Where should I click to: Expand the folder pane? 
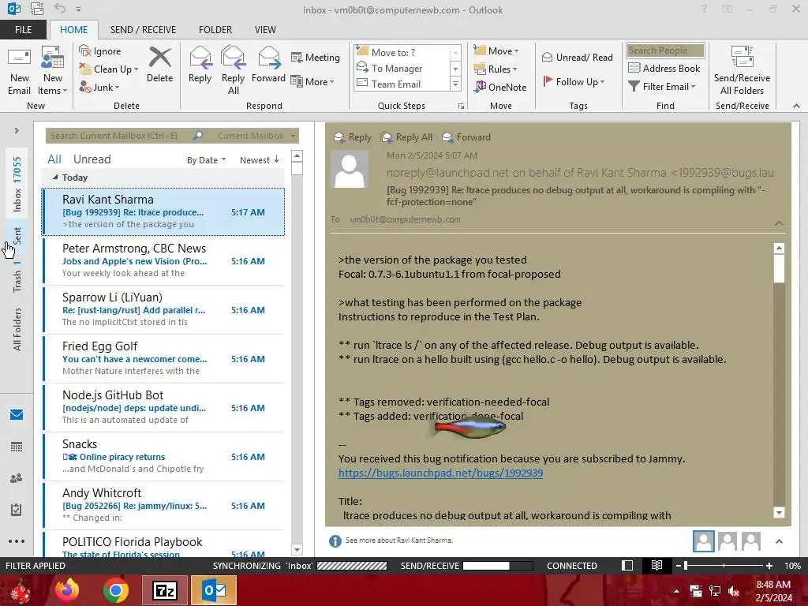click(17, 131)
